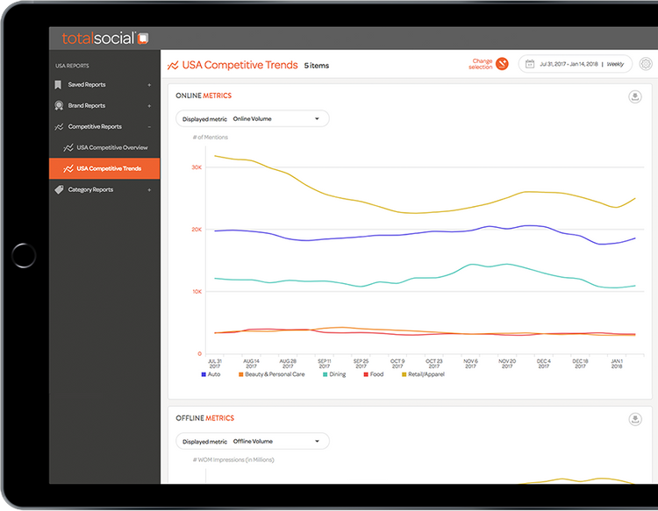Toggle the Retail/Apparel legend series
Viewport: 658px width, 511px height.
423,374
